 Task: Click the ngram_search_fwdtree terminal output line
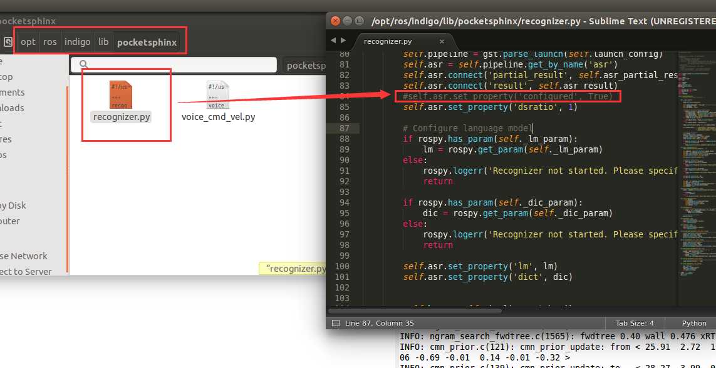tap(557, 336)
